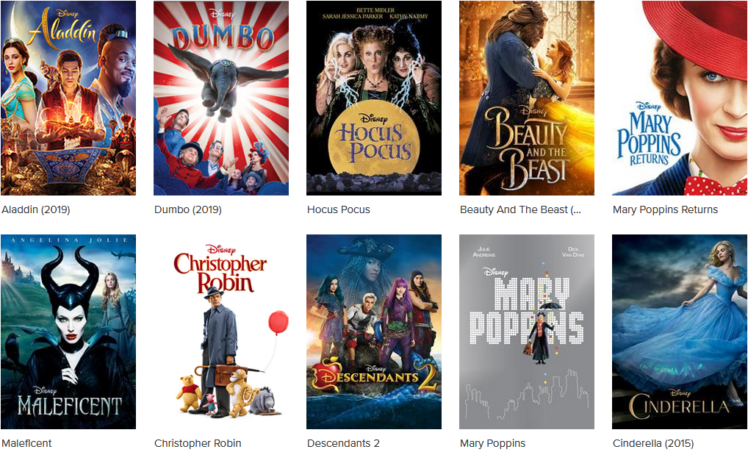Select the Hocus Pocus poster

tap(374, 98)
